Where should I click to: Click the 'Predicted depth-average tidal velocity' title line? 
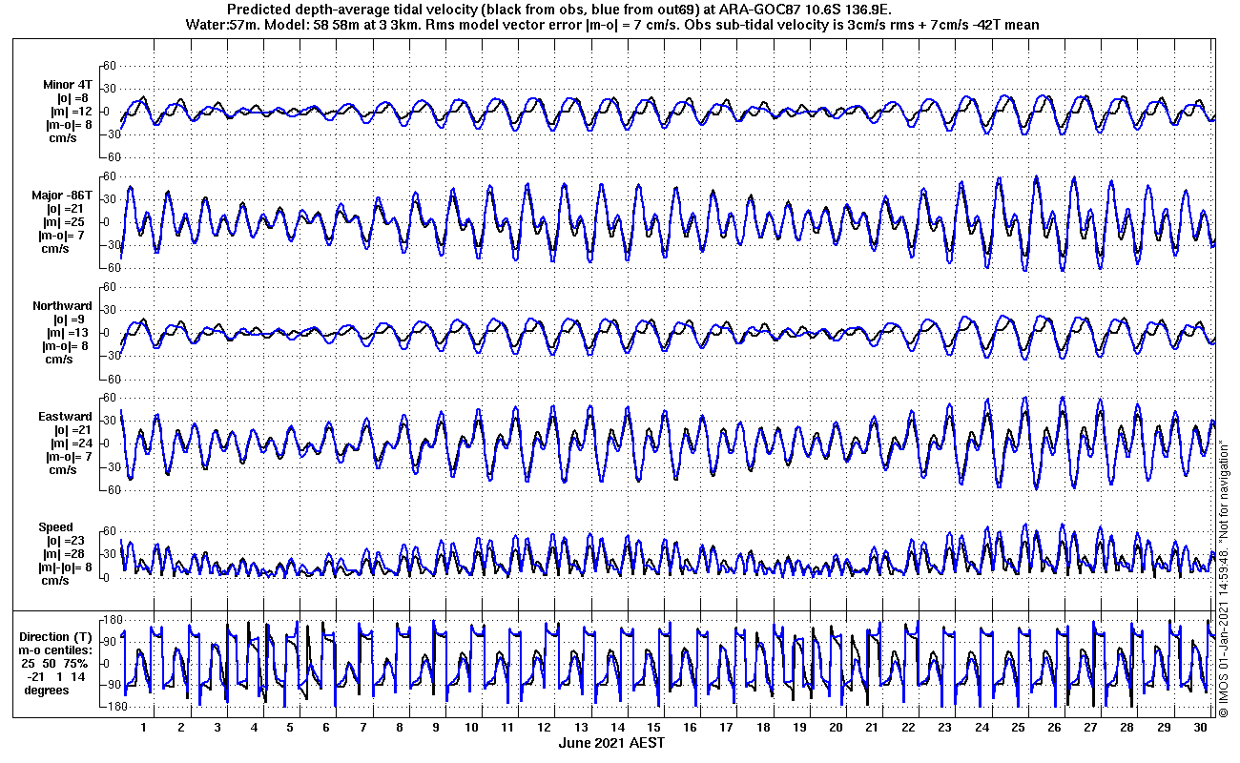[x=559, y=10]
